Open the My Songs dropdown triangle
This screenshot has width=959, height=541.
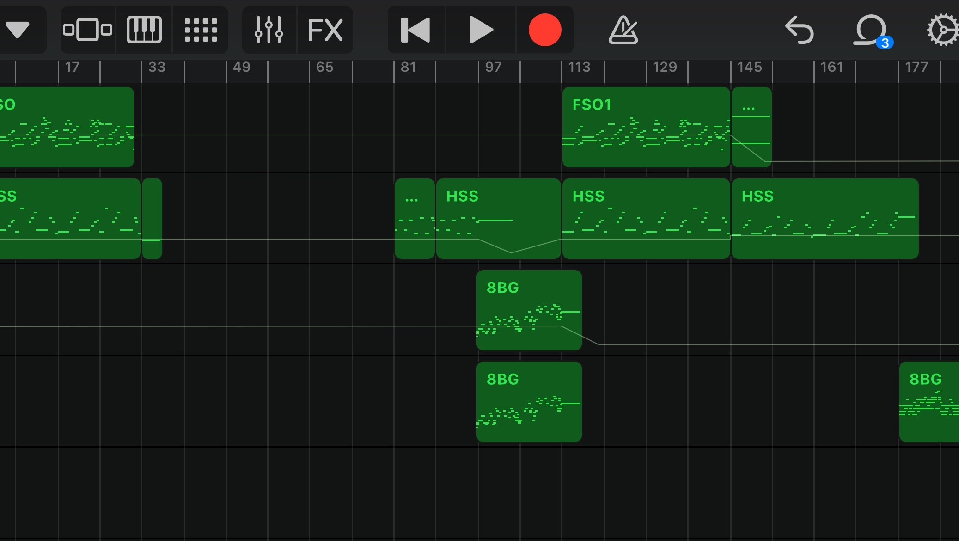click(18, 30)
